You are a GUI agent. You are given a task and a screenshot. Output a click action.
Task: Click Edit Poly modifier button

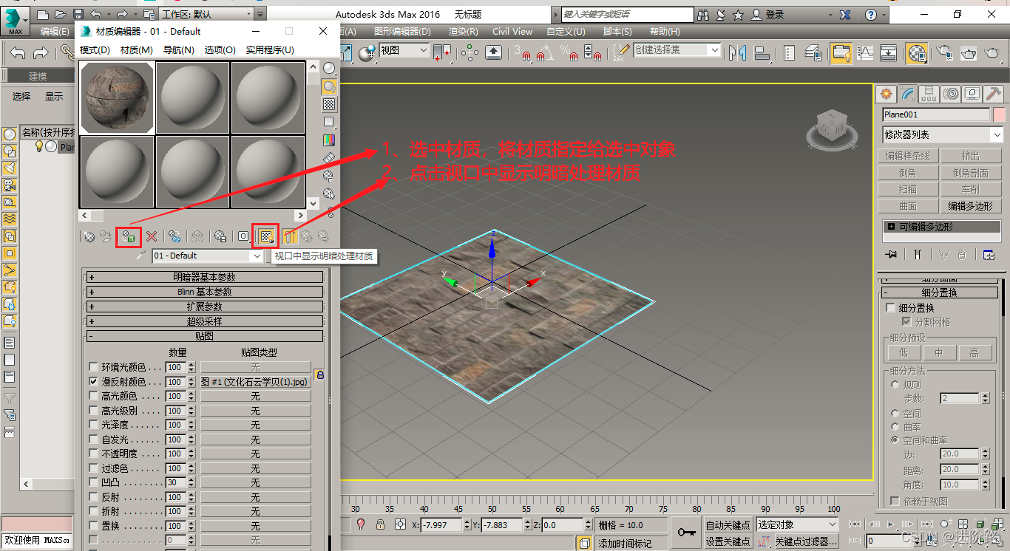971,206
